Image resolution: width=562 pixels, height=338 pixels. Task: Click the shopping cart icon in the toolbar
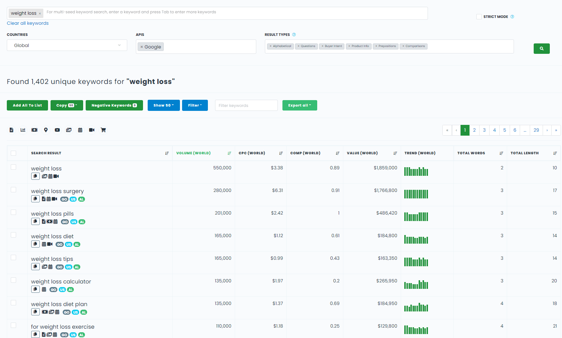(x=103, y=130)
